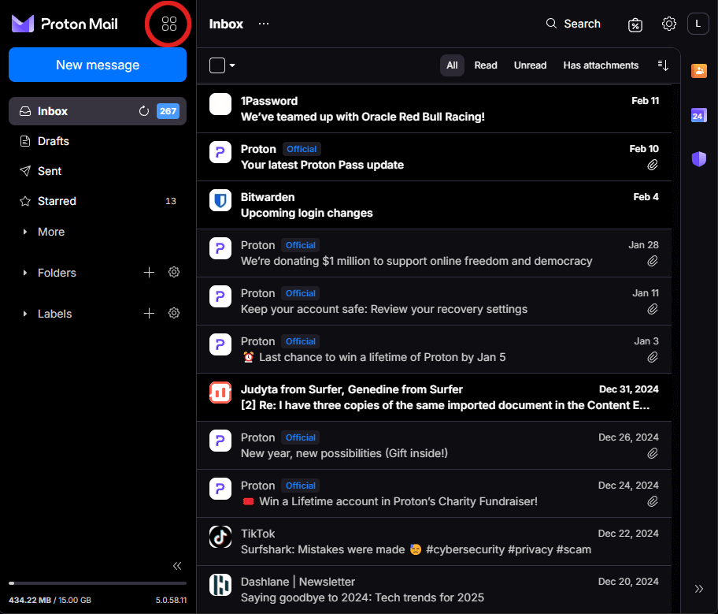Screen dimensions: 718x614
Task: Open the Proton shield security panel
Action: (699, 158)
